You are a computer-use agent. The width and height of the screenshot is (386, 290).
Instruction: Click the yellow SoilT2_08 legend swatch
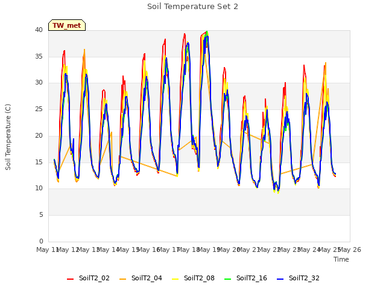click(x=175, y=279)
